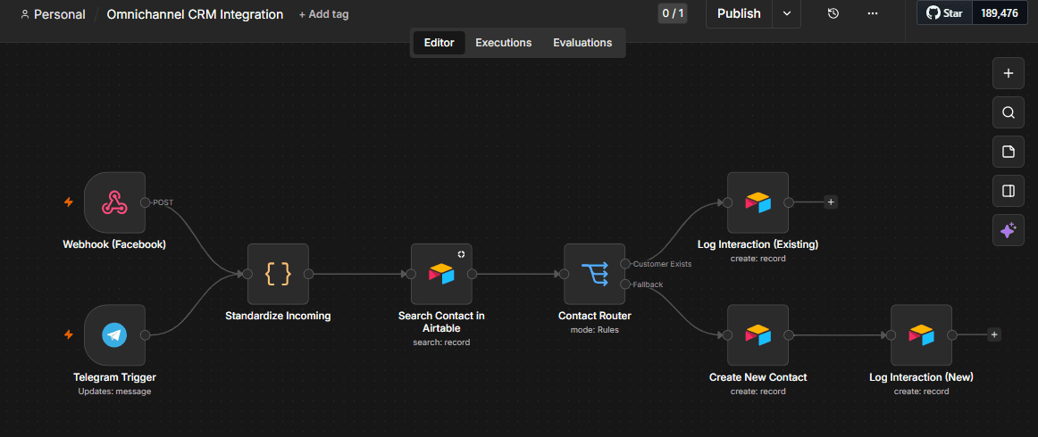The height and width of the screenshot is (437, 1038).
Task: Switch to the Executions tab
Action: [503, 43]
